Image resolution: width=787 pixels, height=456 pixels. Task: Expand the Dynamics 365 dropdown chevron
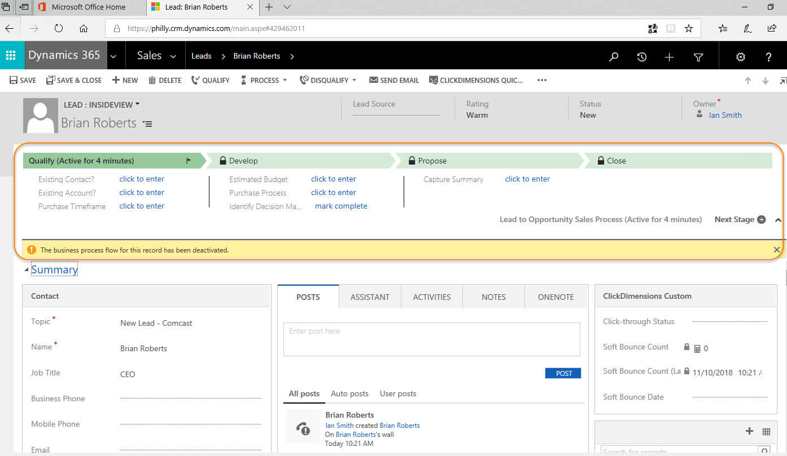[x=113, y=56]
